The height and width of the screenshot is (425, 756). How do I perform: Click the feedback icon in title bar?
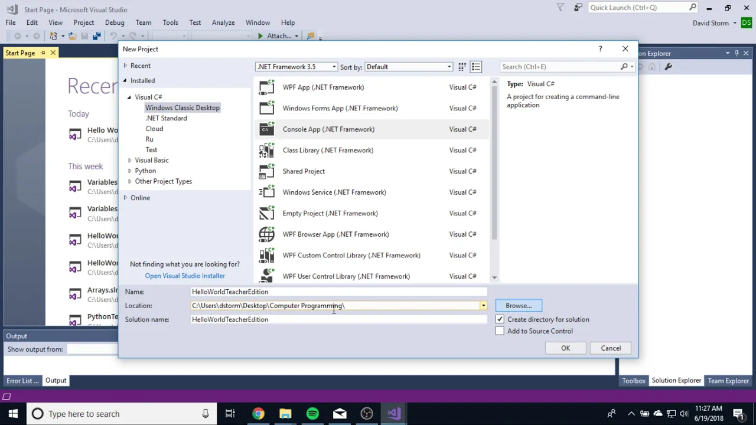578,8
